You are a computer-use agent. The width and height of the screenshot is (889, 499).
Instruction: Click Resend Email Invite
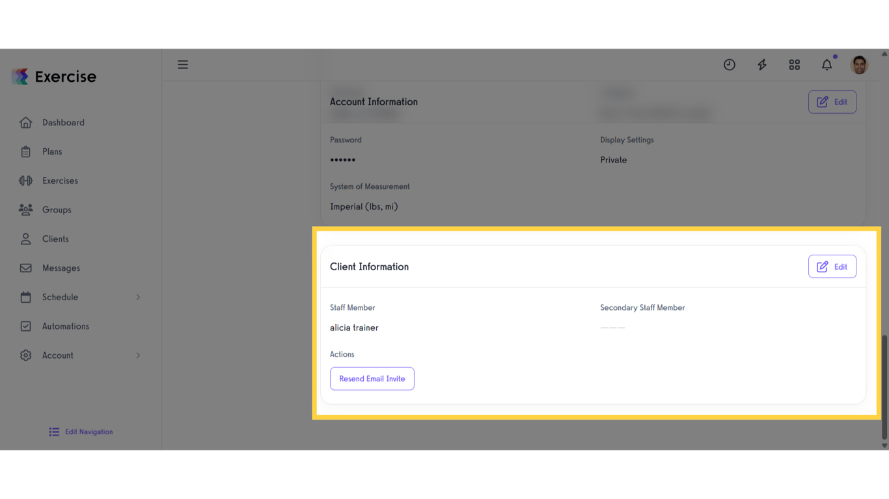pyautogui.click(x=372, y=378)
